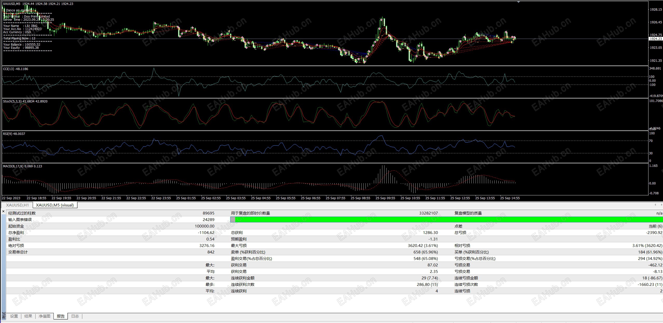Click the 连续获利金额 label

click(x=243, y=278)
